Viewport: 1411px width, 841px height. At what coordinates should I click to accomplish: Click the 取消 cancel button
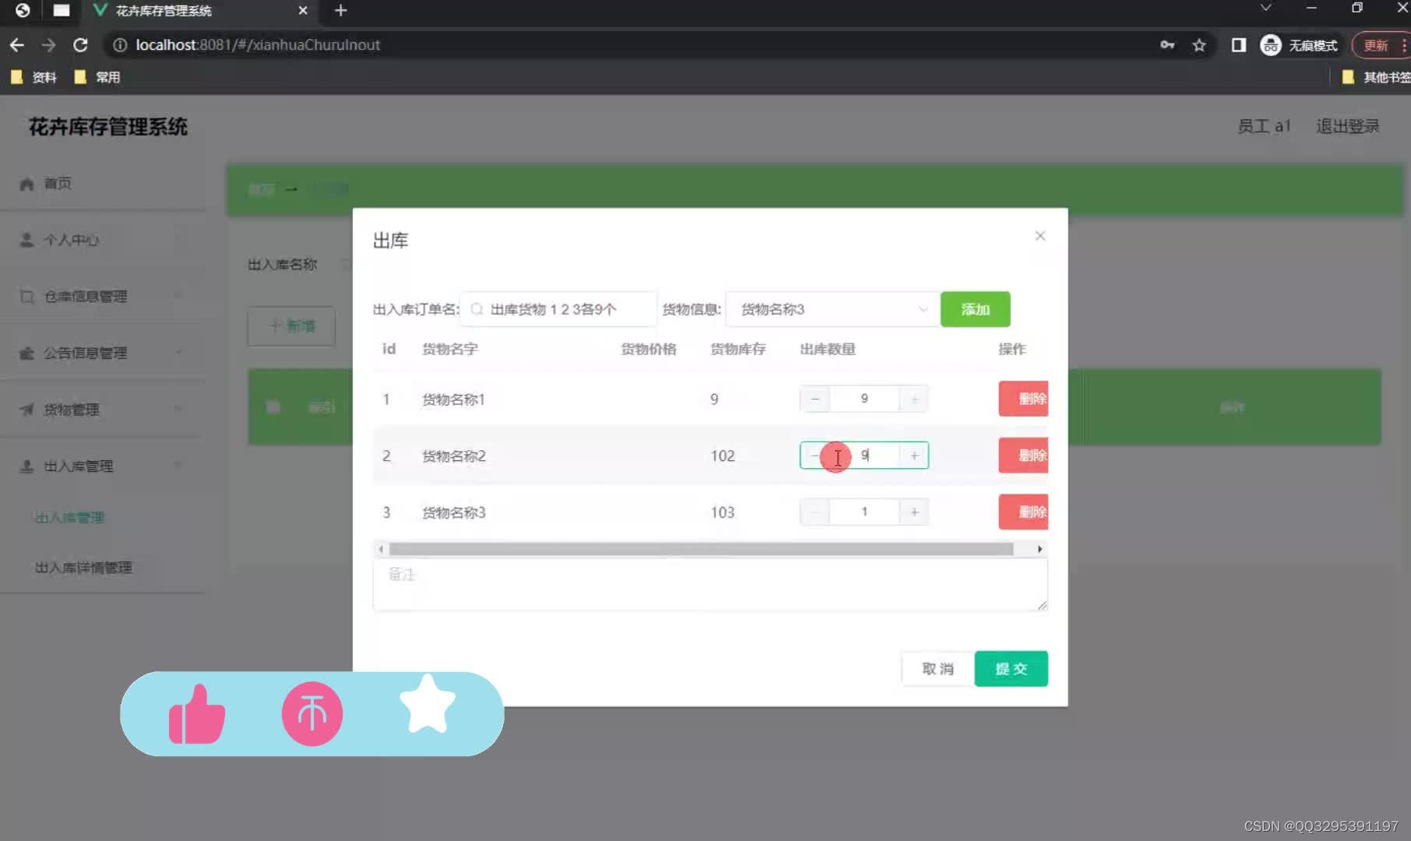coord(938,668)
